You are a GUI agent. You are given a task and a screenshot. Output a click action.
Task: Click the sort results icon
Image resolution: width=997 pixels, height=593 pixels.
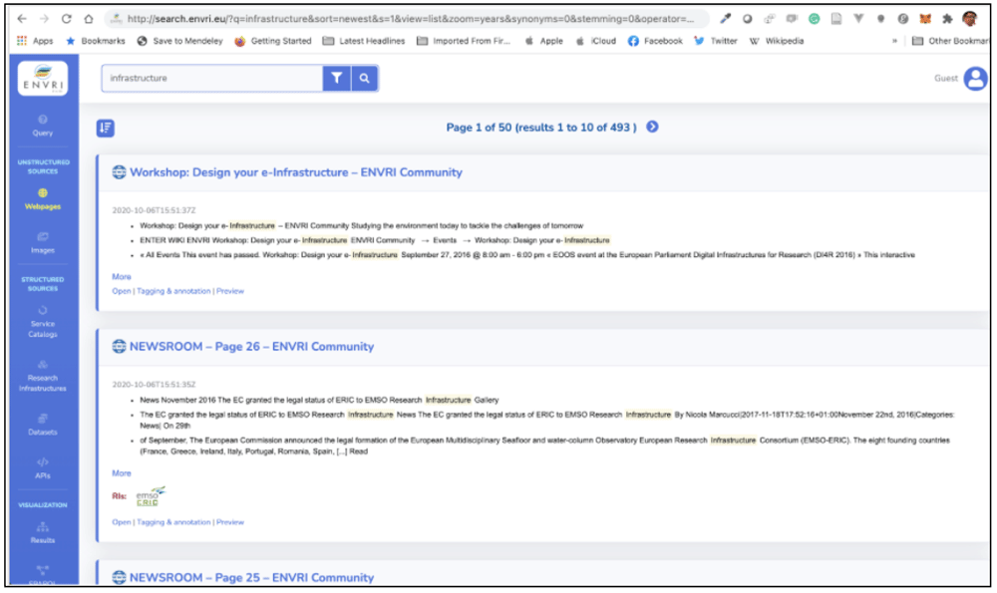click(106, 128)
